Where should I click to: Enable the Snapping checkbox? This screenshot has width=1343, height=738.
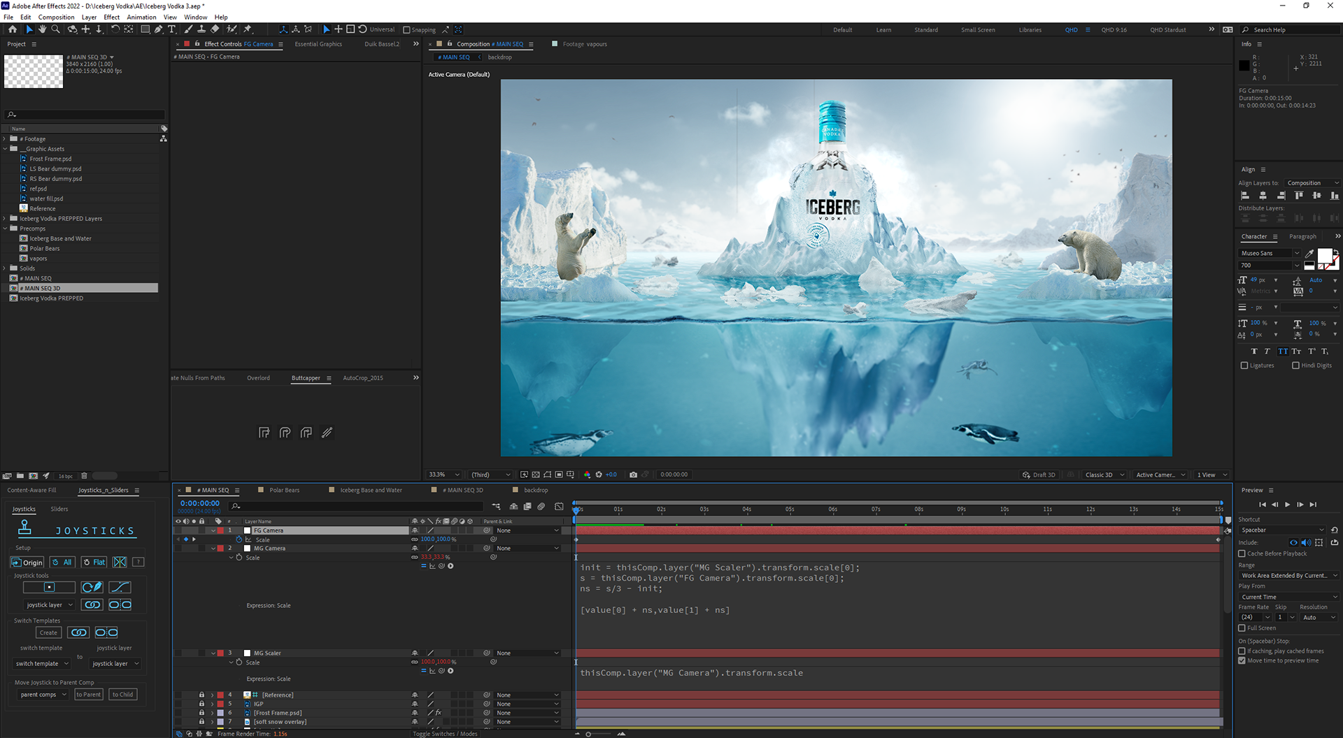(x=406, y=30)
